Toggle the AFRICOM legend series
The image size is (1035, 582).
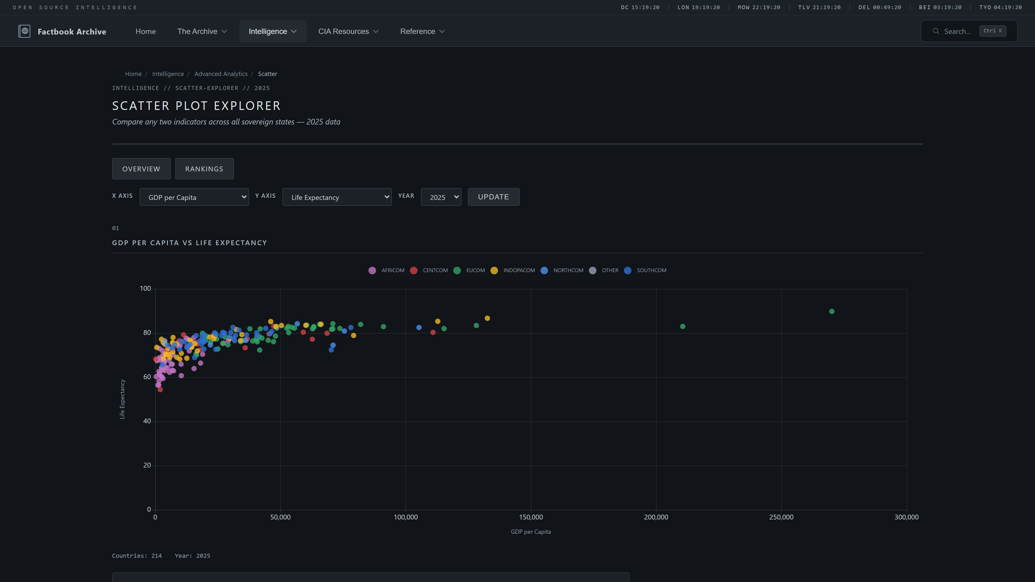point(372,270)
